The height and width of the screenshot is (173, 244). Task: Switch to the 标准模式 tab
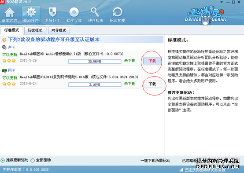coord(11,30)
